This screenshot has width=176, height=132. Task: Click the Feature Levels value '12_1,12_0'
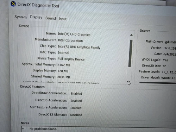click(169, 72)
